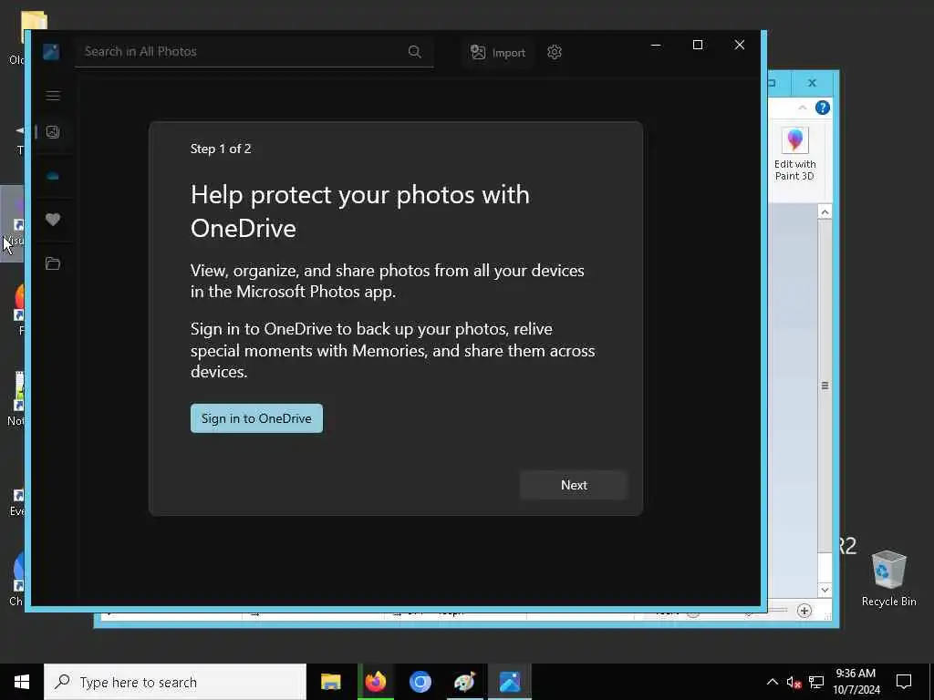This screenshot has width=934, height=700.
Task: Click scroll up arrow in Paint window
Action: 825,211
